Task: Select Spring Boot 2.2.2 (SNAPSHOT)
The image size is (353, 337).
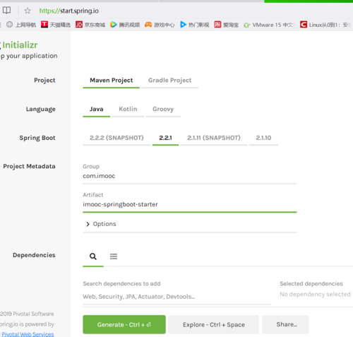Action: pyautogui.click(x=116, y=138)
